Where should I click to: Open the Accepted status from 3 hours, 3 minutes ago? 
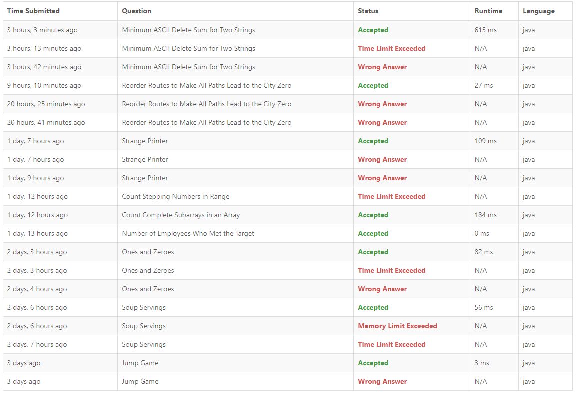(373, 30)
